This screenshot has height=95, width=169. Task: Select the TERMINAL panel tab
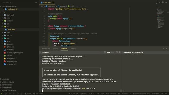tap(64, 49)
